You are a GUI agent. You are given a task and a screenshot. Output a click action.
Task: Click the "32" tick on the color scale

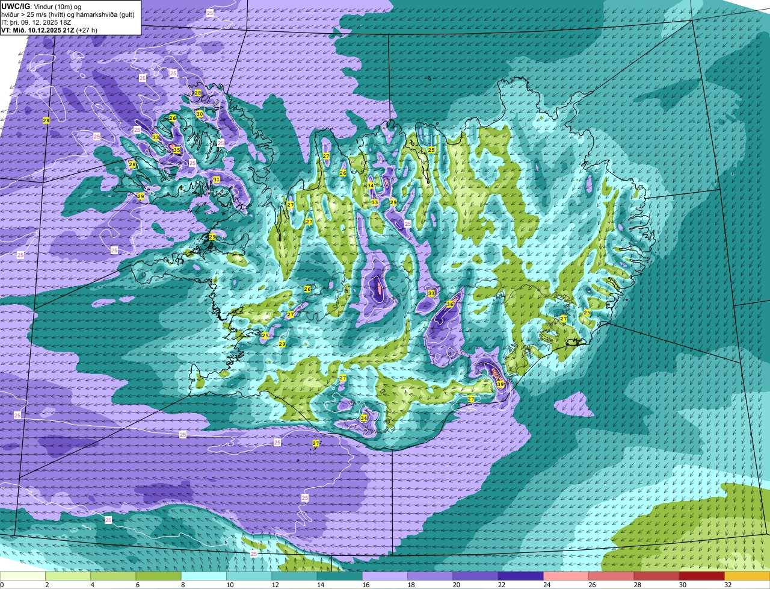(727, 585)
